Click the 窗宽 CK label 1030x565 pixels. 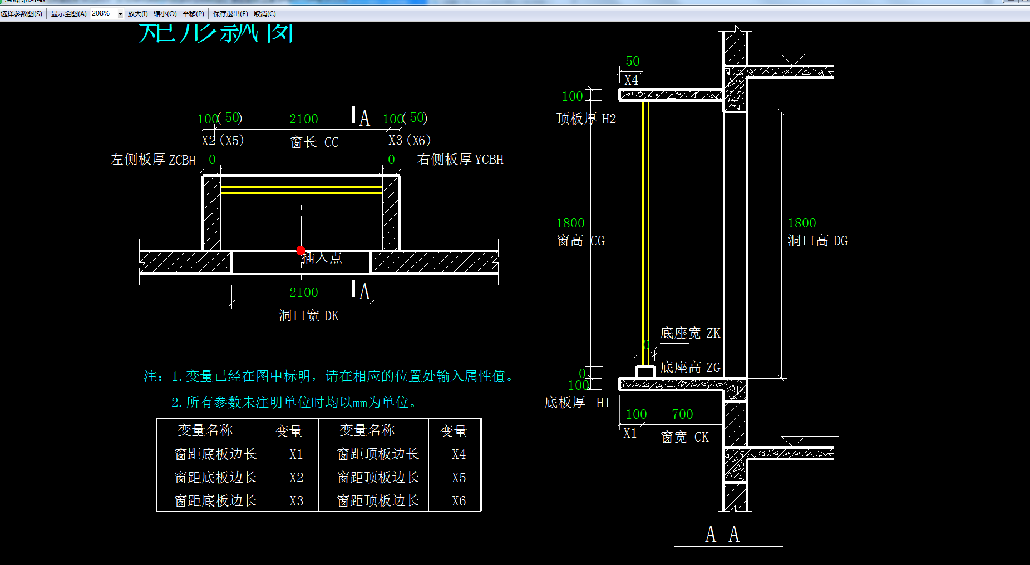pyautogui.click(x=684, y=438)
